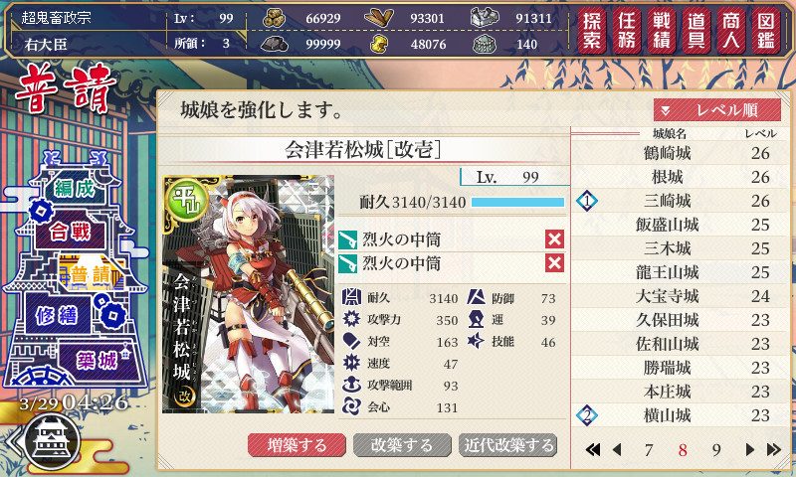Jump to the first page of list

[592, 449]
